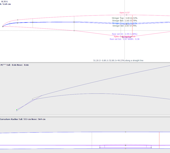Select the 'h: 5.64 cm' readout
Screen dimensions: 170x153
(x=5, y=4)
